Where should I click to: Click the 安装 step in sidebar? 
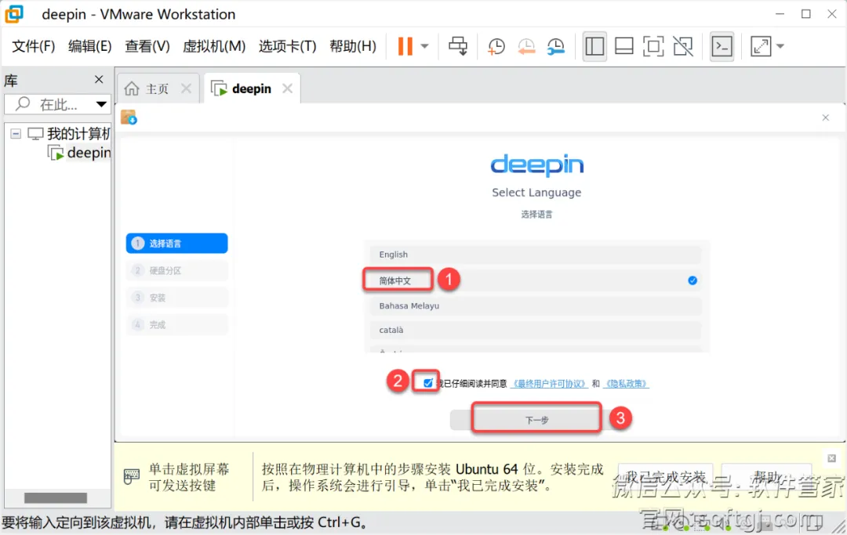(x=176, y=297)
